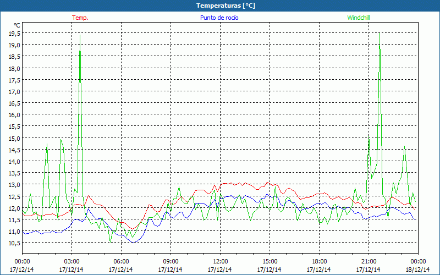Click the '19,5' y-axis value
The width and height of the screenshot is (440, 275).
click(15, 34)
